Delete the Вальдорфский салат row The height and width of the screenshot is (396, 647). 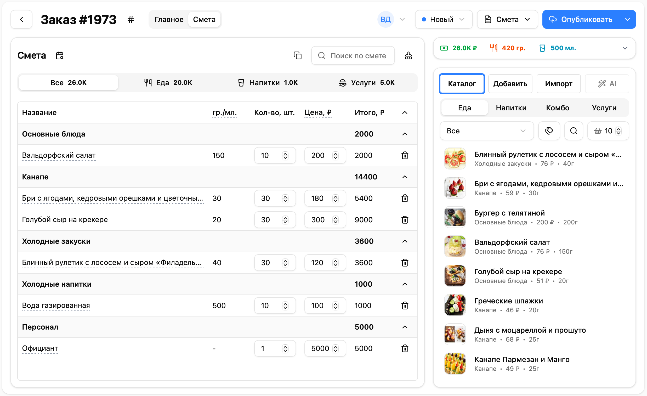click(405, 155)
